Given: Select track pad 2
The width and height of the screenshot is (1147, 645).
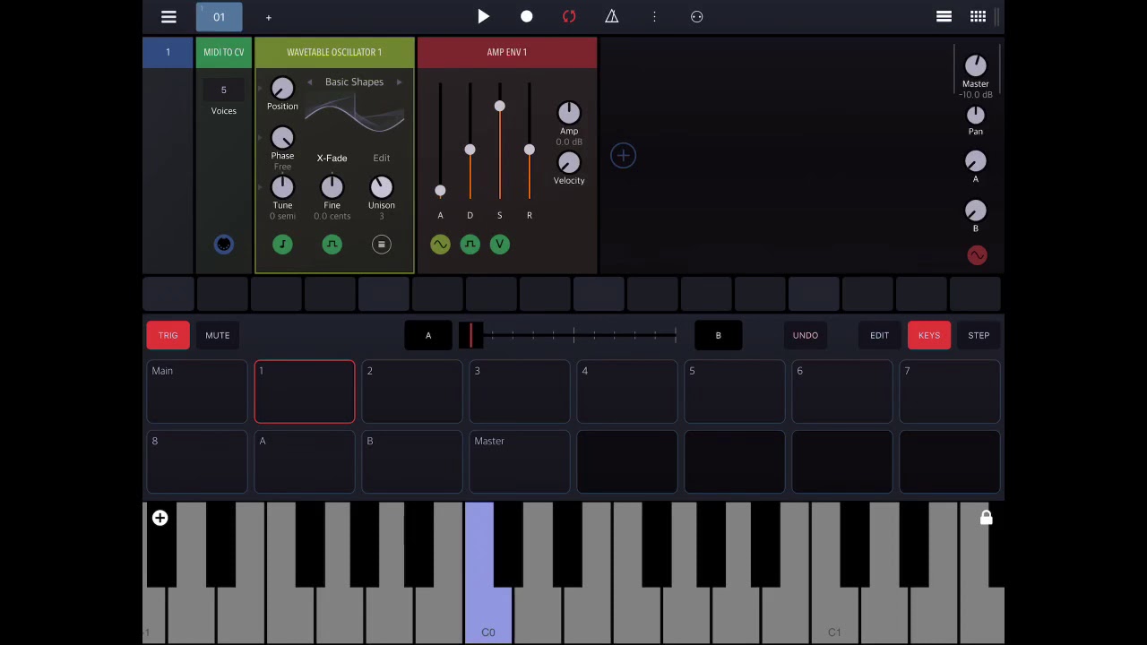Looking at the screenshot, I should point(412,391).
